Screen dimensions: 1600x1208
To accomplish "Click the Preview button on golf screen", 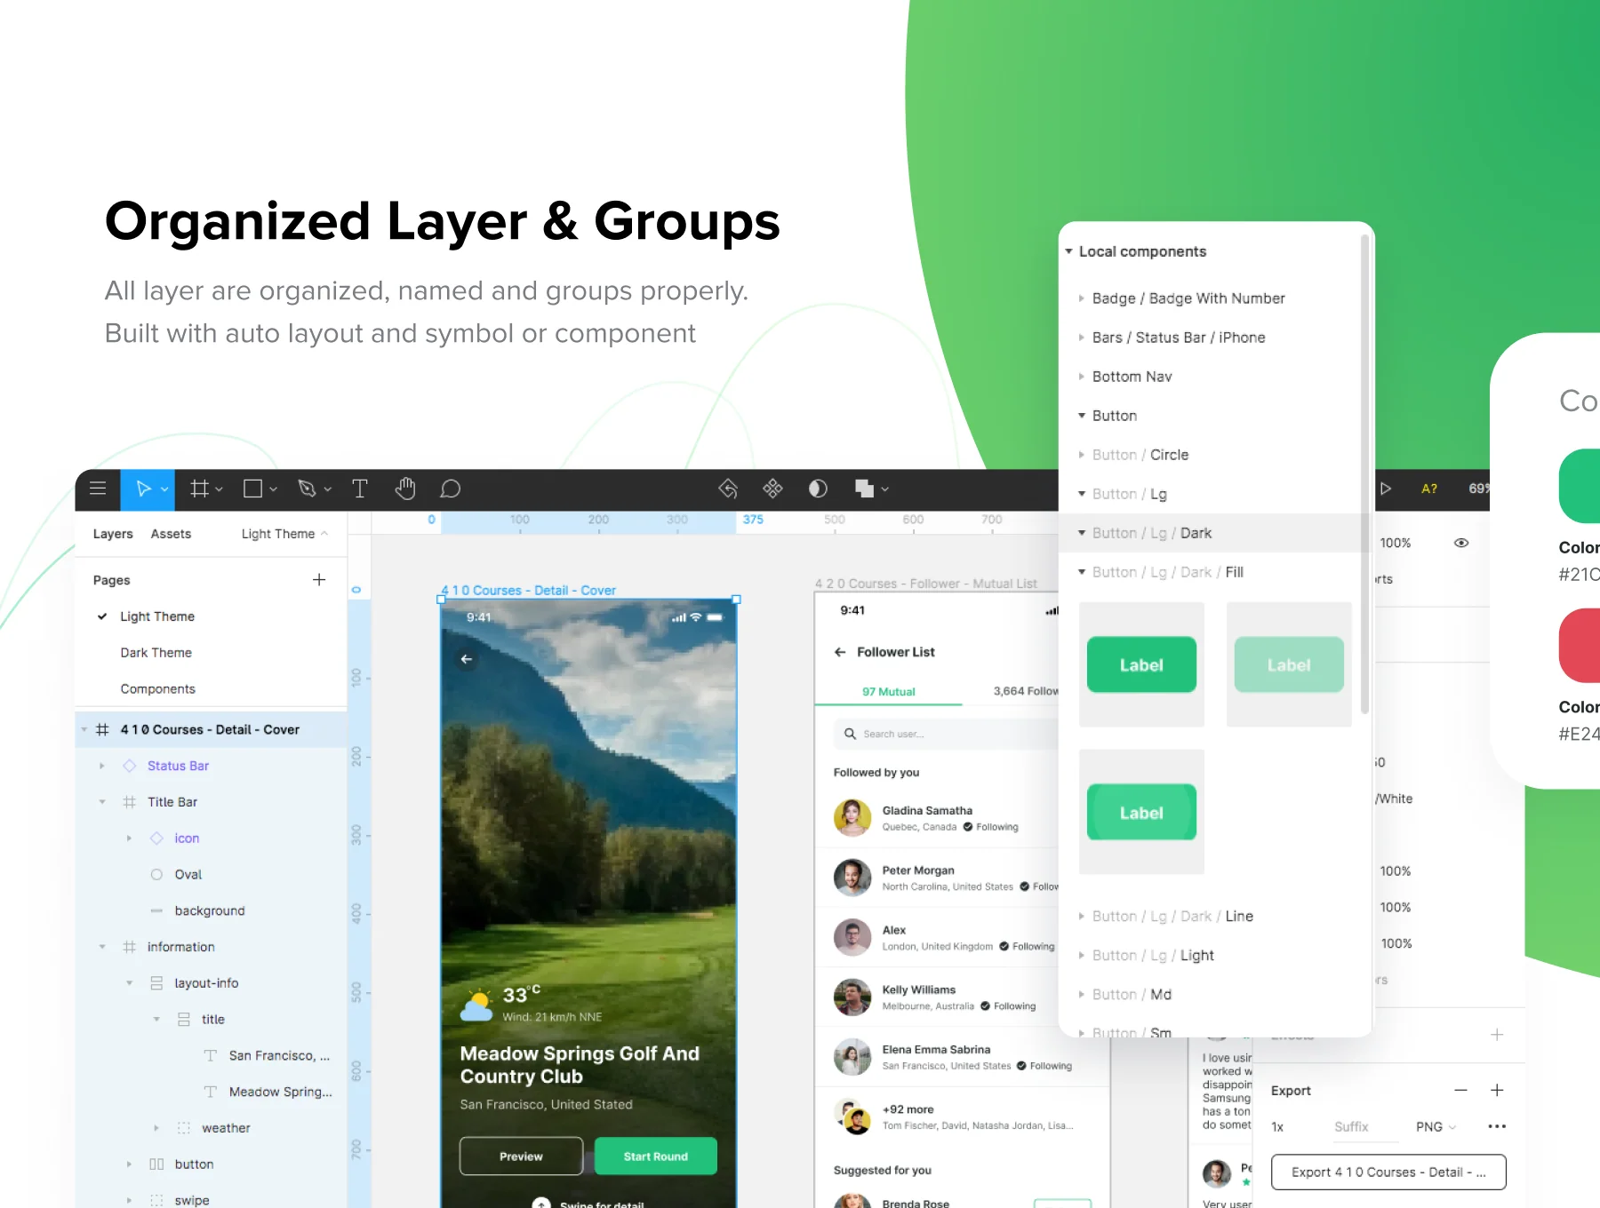I will 521,1156.
